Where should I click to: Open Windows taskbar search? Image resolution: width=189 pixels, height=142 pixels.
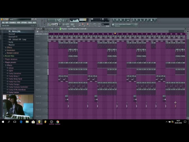point(9,122)
